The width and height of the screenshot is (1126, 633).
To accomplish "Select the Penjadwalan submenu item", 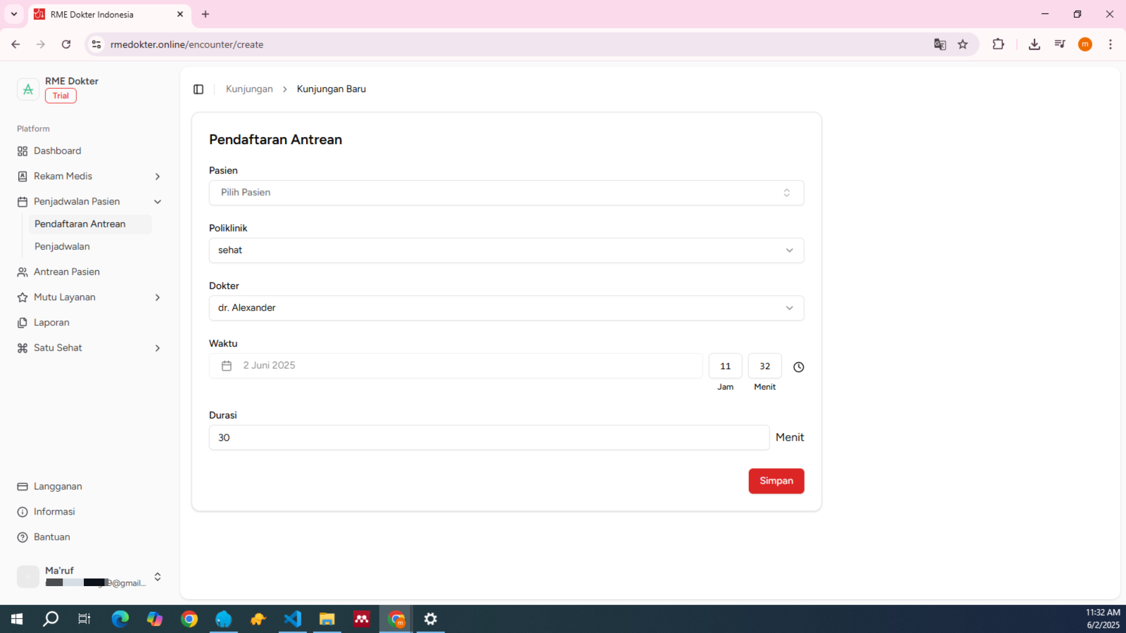I will click(x=62, y=247).
